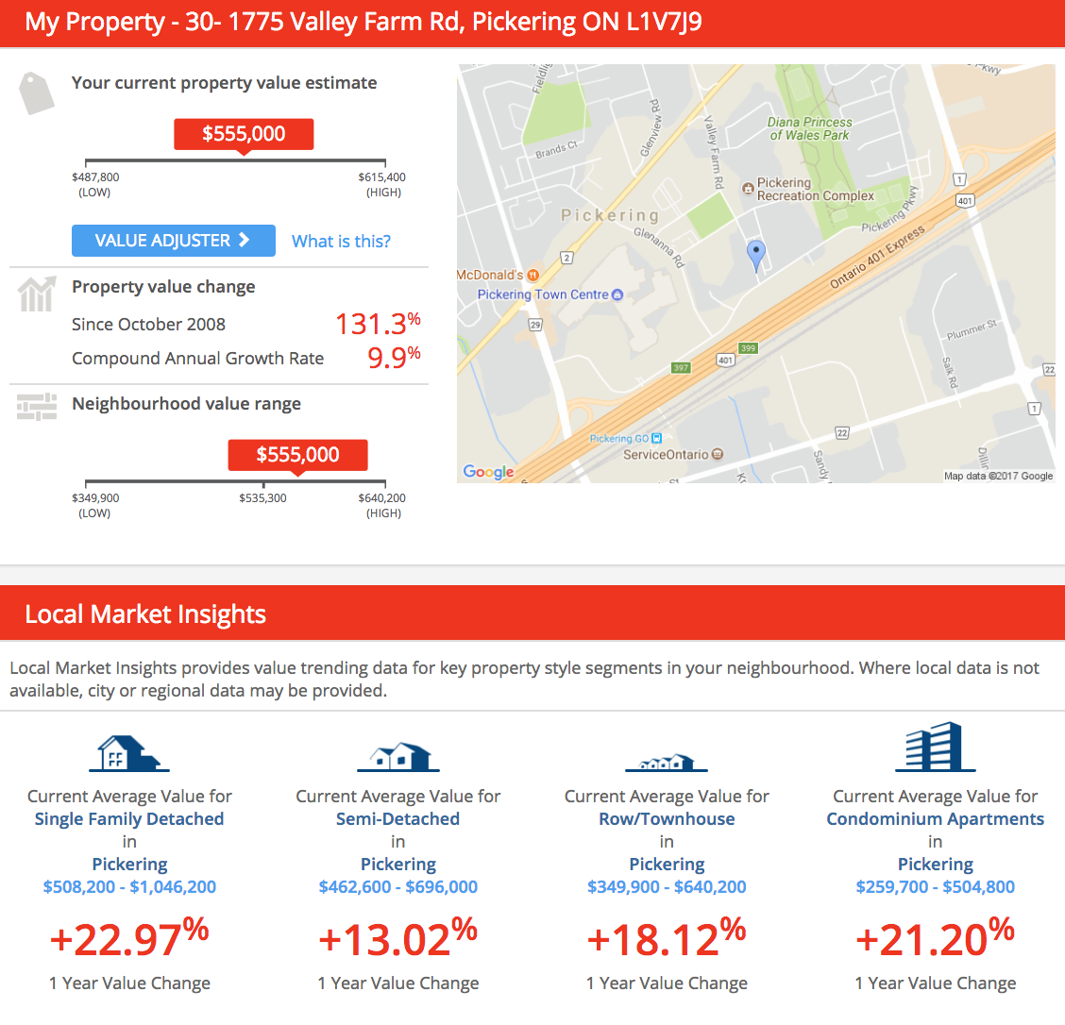Click the Semi-Detached link
Viewport: 1065px width, 1025px height.
pos(398,818)
